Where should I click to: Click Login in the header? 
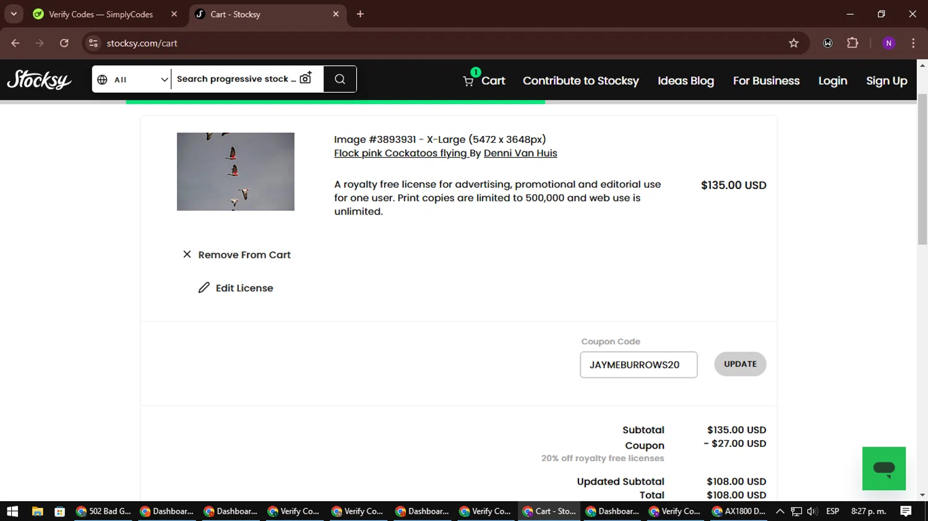tap(833, 80)
